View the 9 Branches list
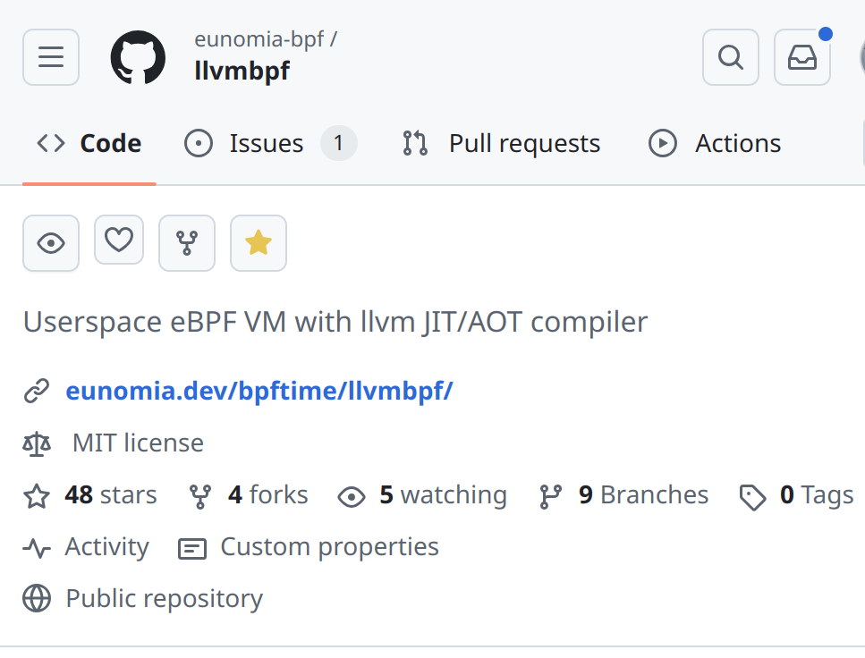Viewport: 865px width, 658px height. click(642, 495)
